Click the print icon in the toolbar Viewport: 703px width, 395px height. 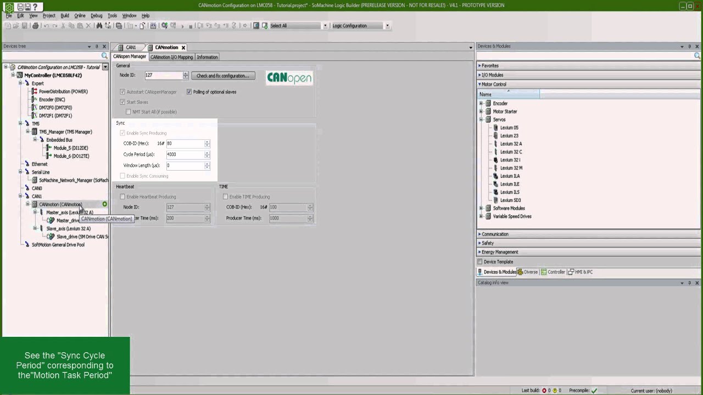(35, 26)
